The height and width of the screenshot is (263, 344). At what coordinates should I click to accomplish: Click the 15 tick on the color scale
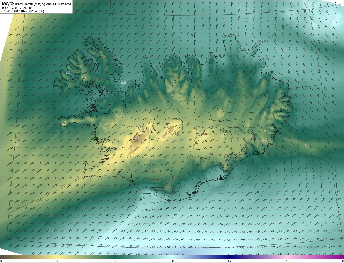pos(229,261)
